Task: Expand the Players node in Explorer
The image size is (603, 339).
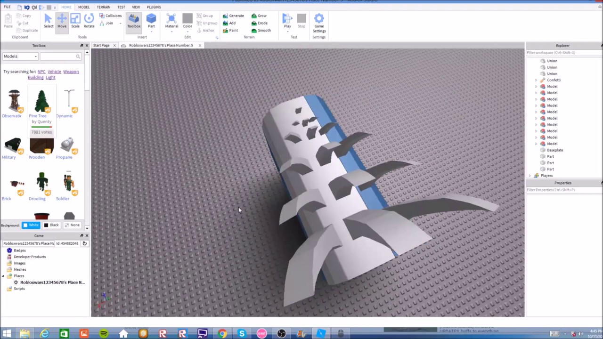Action: (x=530, y=176)
